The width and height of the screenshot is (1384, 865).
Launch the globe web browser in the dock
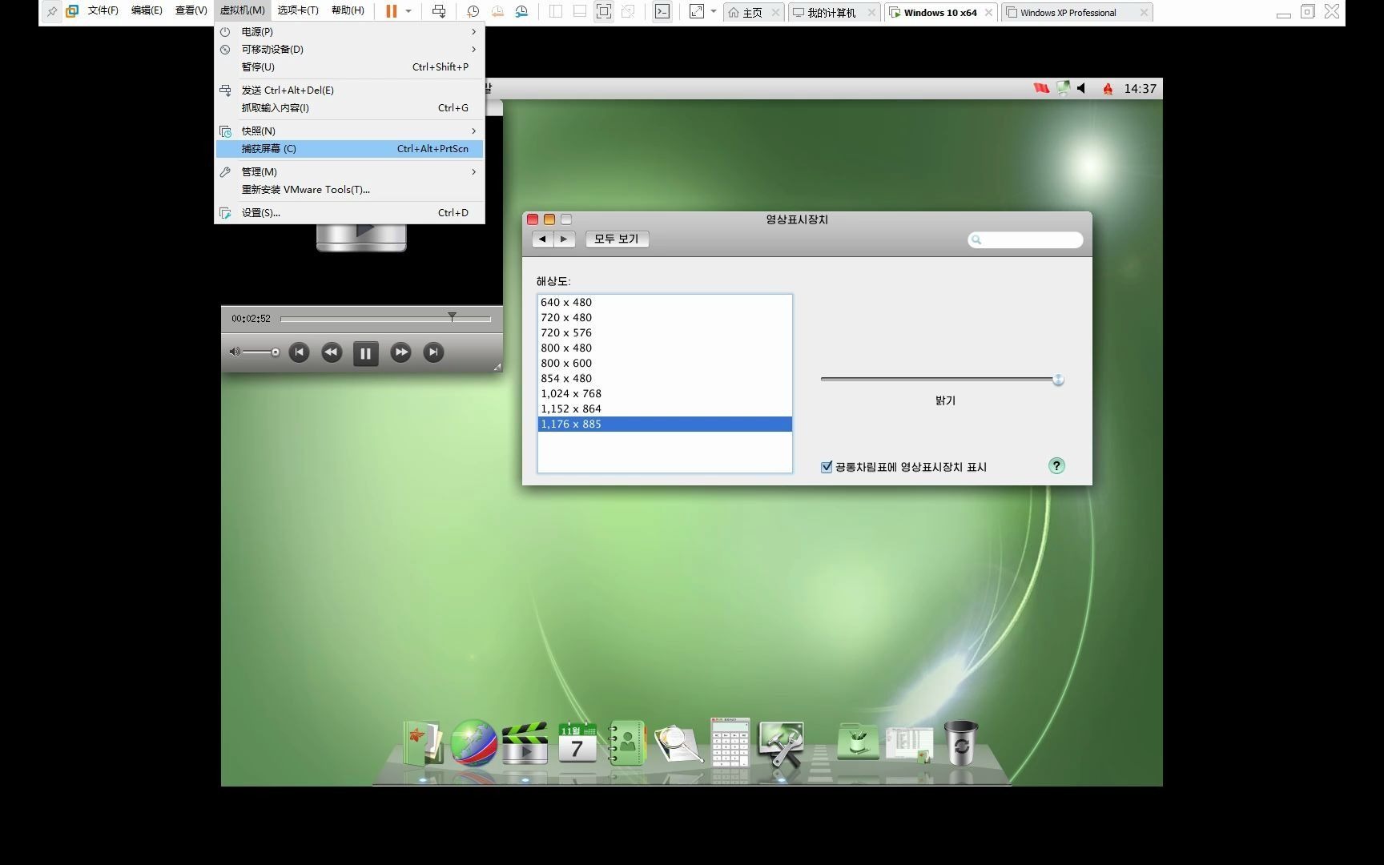473,742
